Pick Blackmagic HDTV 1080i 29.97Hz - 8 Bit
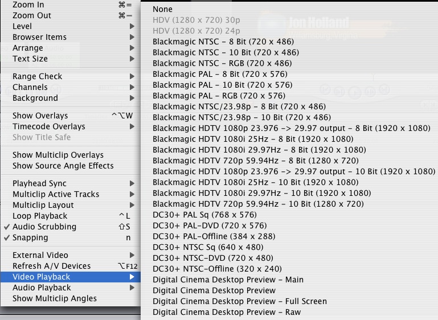Screen dimensions: 438x320 [x=289, y=150]
